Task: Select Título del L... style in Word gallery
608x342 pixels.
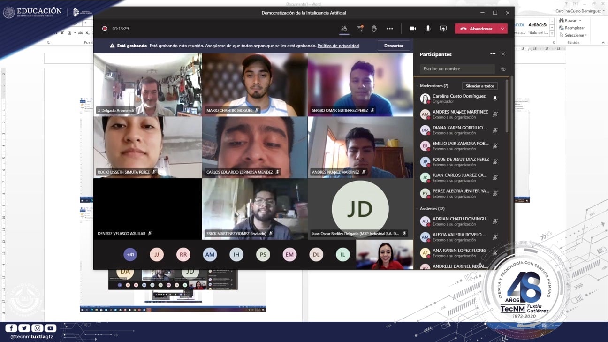Action: tap(538, 29)
